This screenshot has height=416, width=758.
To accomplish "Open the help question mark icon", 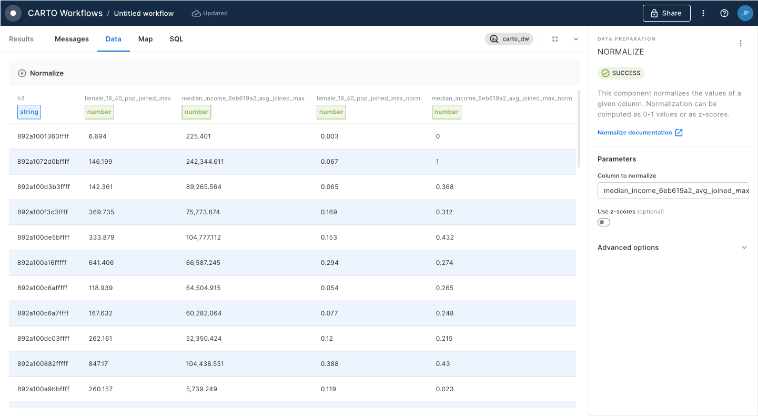I will [724, 13].
